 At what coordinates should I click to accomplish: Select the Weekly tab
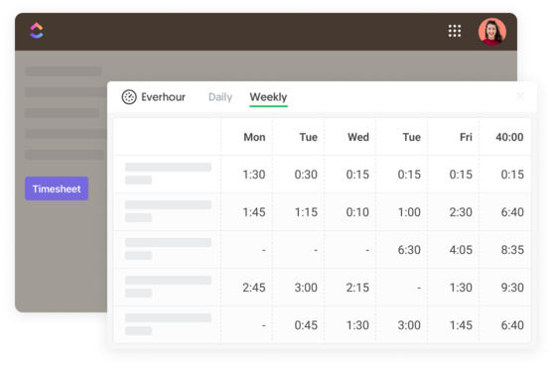(268, 97)
